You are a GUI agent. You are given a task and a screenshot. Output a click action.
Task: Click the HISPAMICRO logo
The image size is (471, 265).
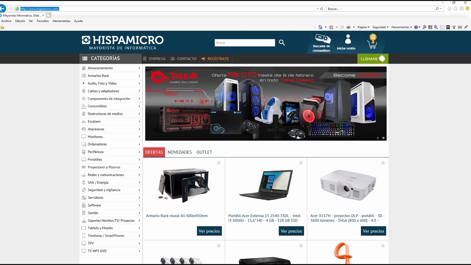pyautogui.click(x=123, y=42)
